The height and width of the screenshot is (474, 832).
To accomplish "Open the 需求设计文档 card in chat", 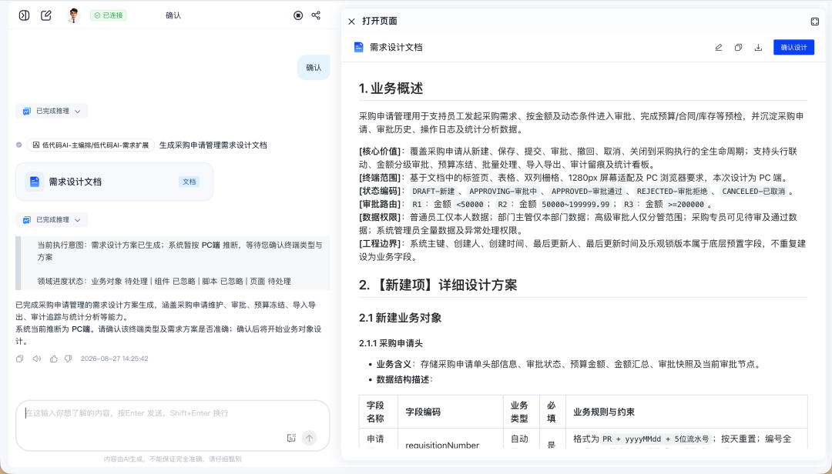I will [114, 182].
